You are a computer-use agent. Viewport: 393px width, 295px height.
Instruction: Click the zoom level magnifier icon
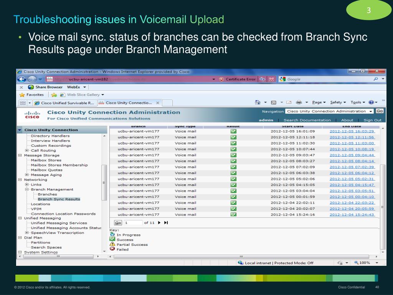[356, 263]
